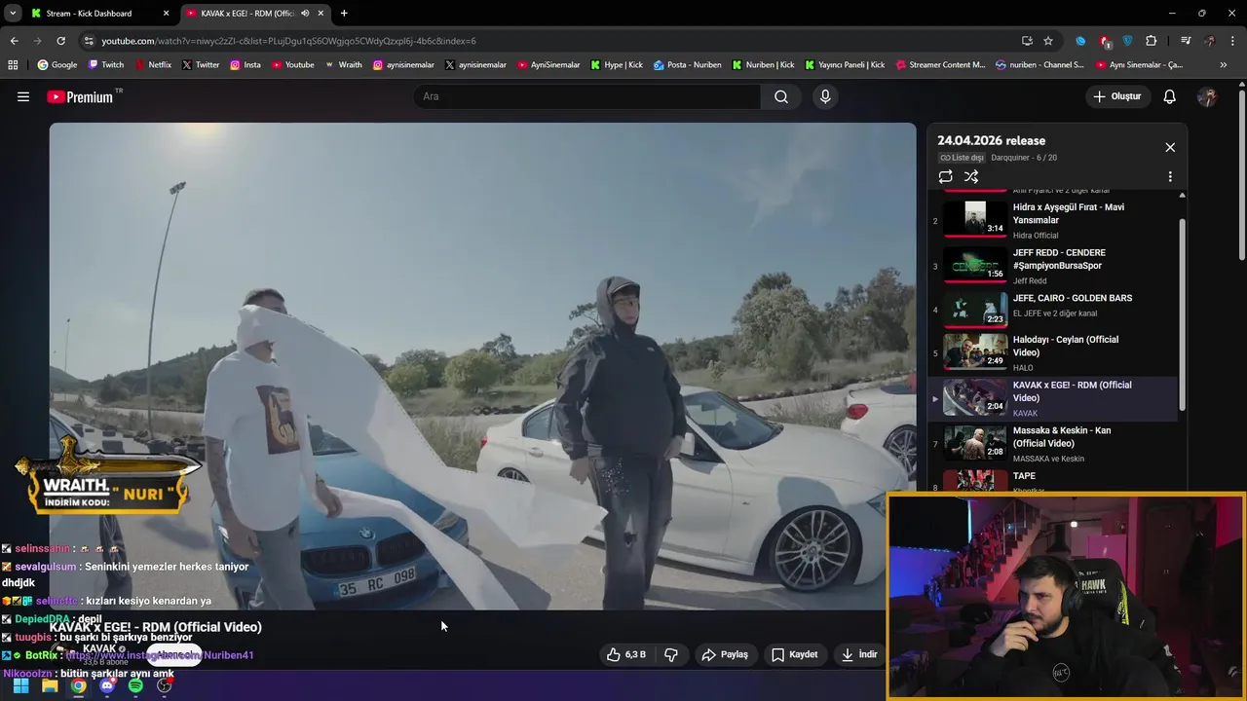Click the install/cast icon in address bar
The width and height of the screenshot is (1247, 701).
coord(1027,41)
